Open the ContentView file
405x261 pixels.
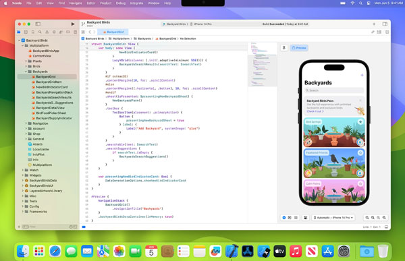pos(42,56)
